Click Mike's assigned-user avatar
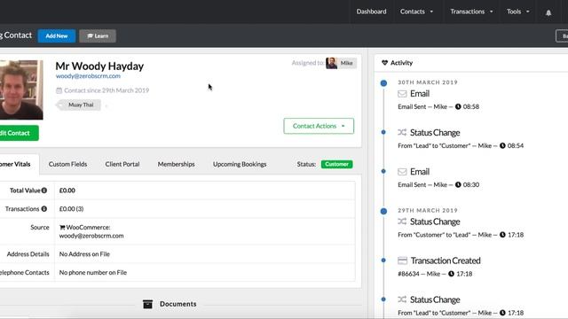This screenshot has width=568, height=319. coord(331,63)
